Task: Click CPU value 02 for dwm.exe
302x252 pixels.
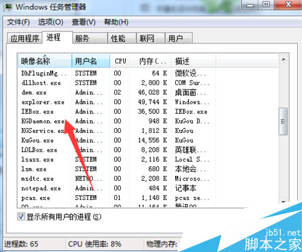Action: pyautogui.click(x=117, y=92)
